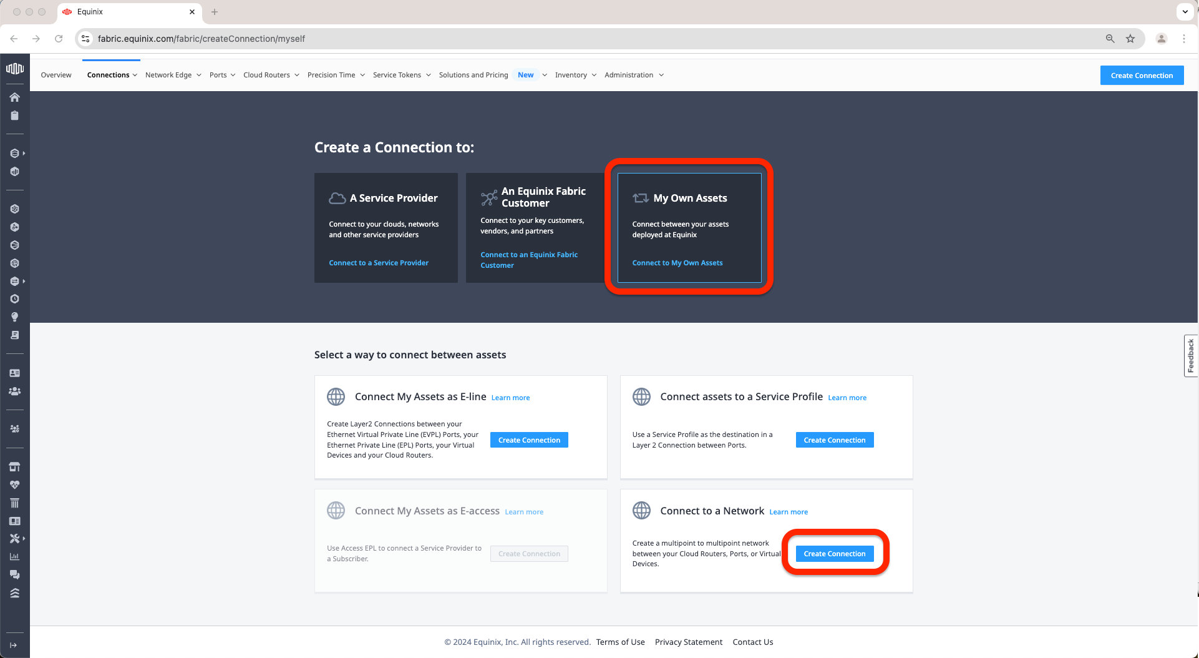Click the stacked chevrons sidebar icon
The width and height of the screenshot is (1199, 658).
click(x=15, y=593)
